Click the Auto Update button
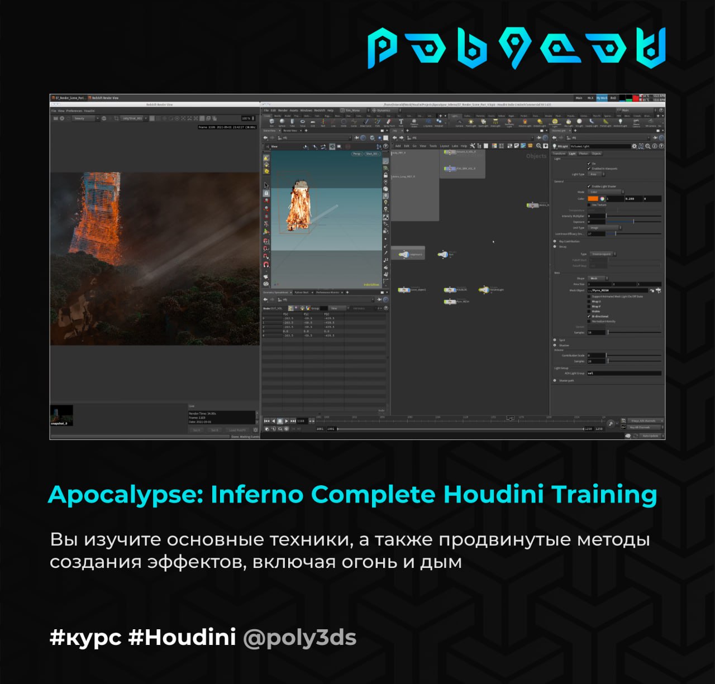715x684 pixels. (650, 436)
